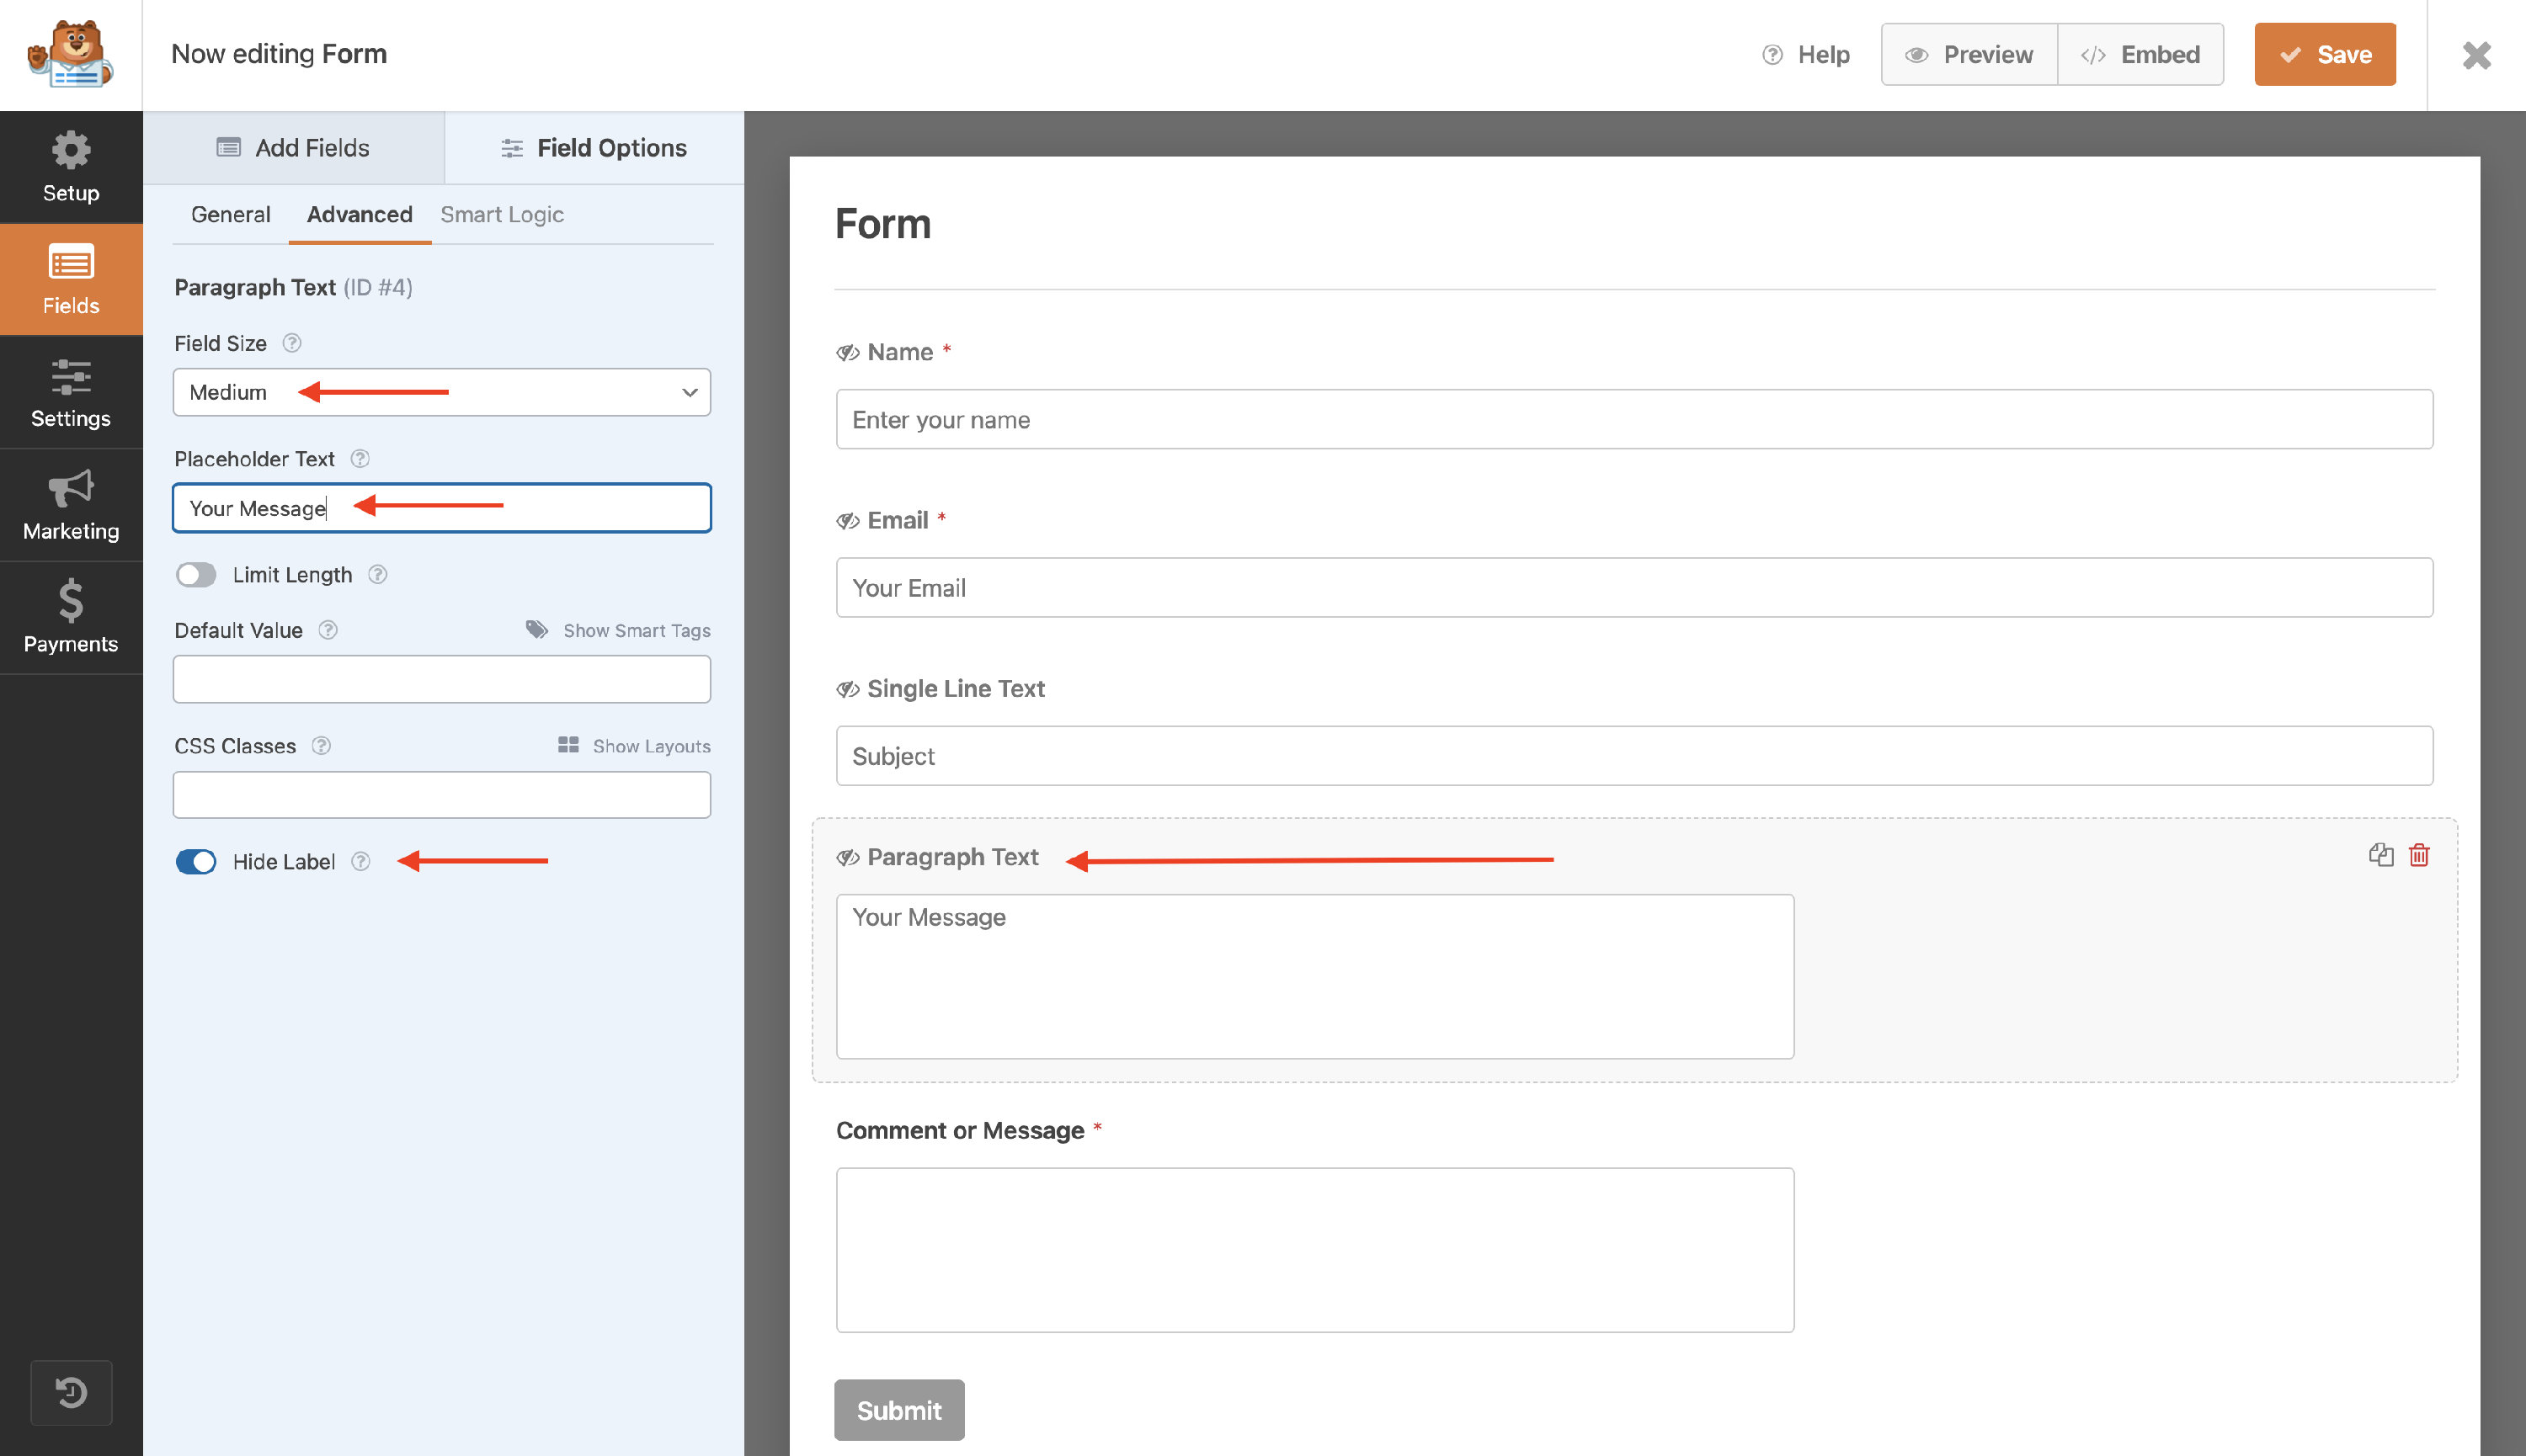Switch to the General sub-tab
This screenshot has width=2526, height=1456.
click(x=230, y=214)
